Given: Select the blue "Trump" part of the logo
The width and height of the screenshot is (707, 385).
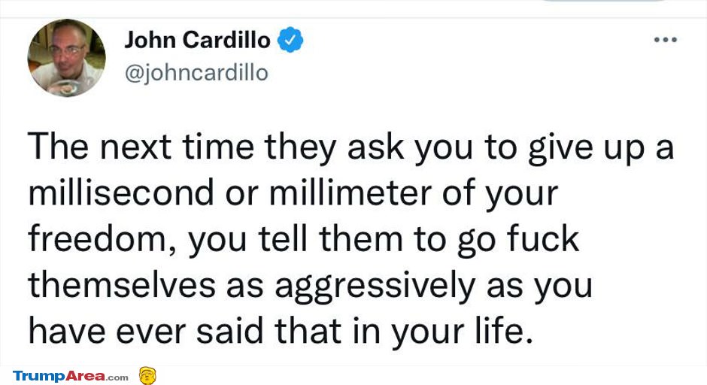Looking at the screenshot, I should pos(39,376).
